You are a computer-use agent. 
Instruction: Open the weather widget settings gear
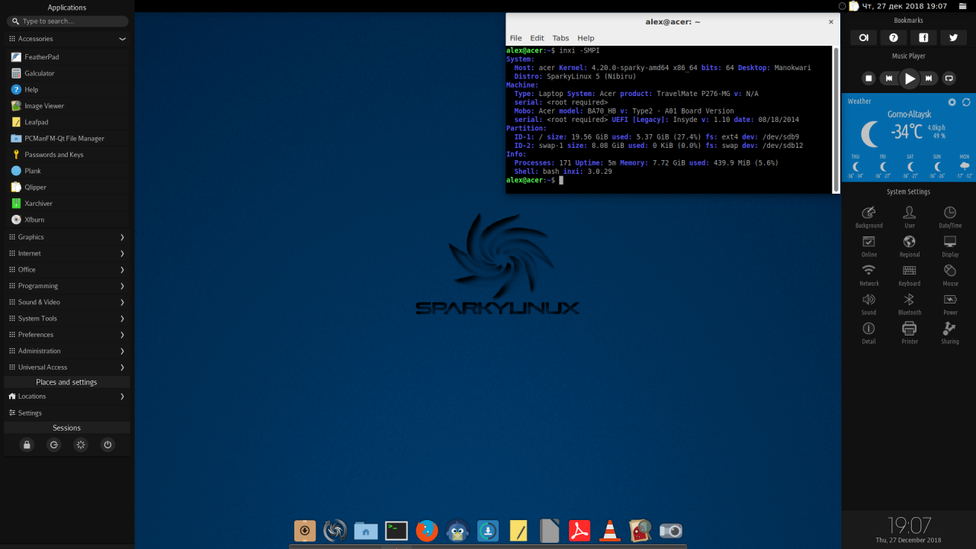(952, 102)
